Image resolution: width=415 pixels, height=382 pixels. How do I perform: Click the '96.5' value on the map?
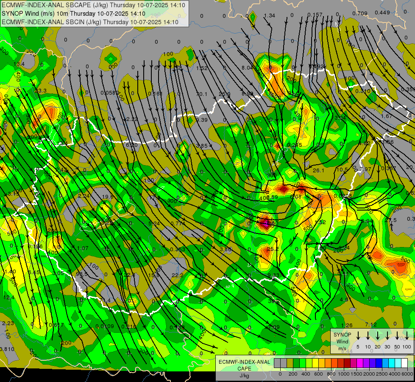click(x=81, y=274)
